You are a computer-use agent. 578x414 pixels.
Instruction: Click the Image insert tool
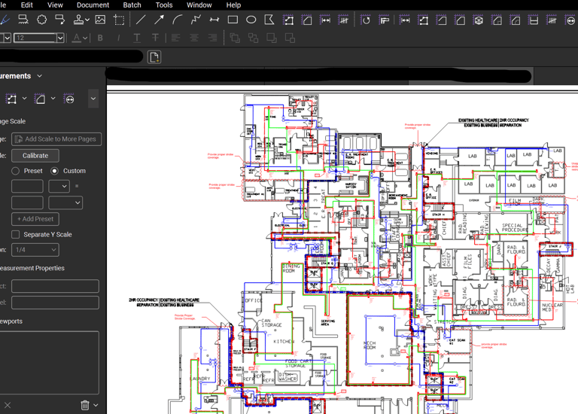coord(100,20)
